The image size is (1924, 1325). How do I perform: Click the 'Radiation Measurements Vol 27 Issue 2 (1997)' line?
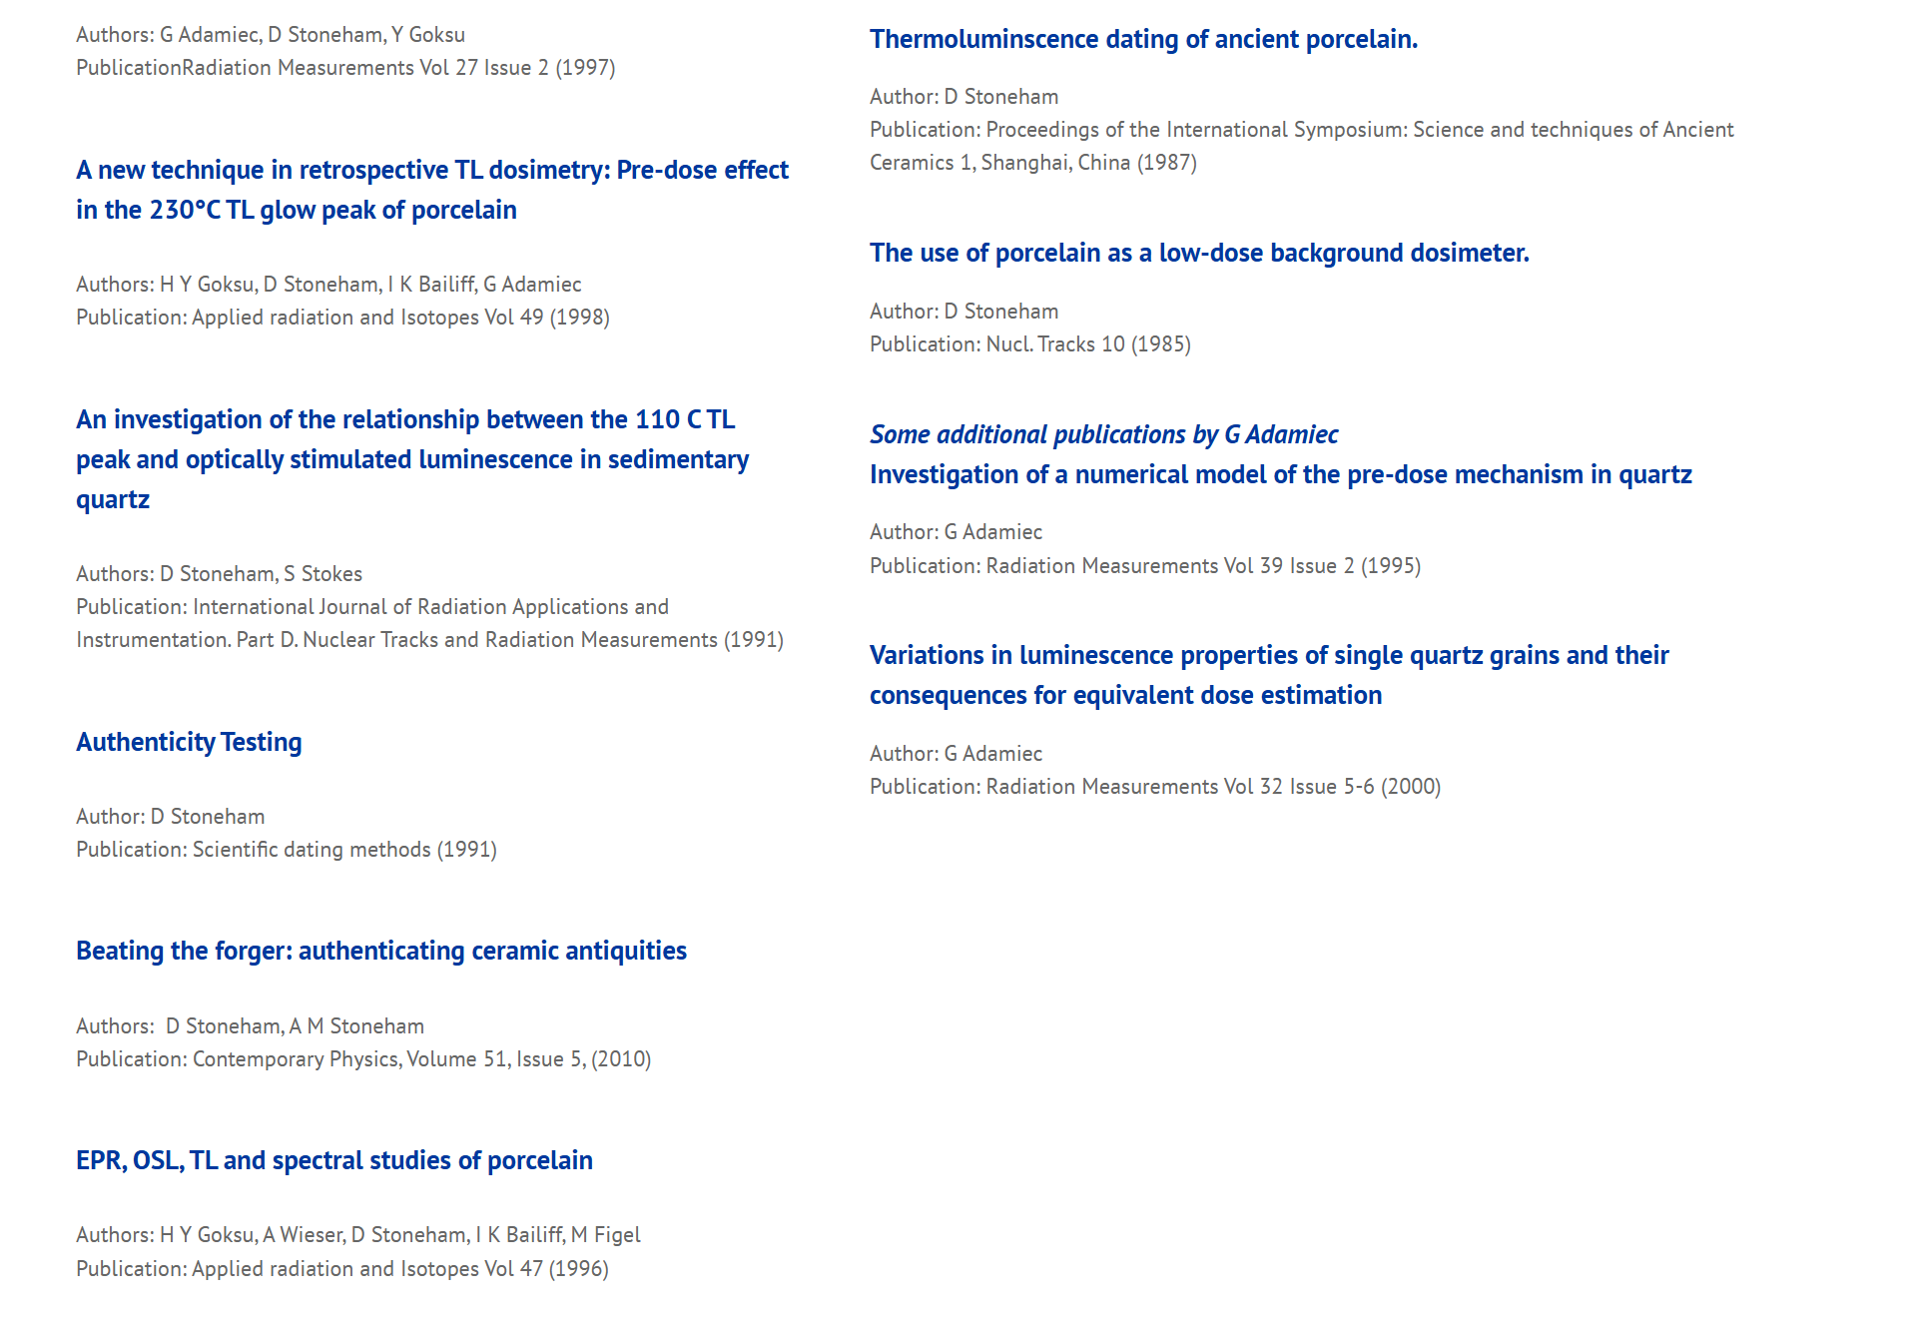pos(345,68)
